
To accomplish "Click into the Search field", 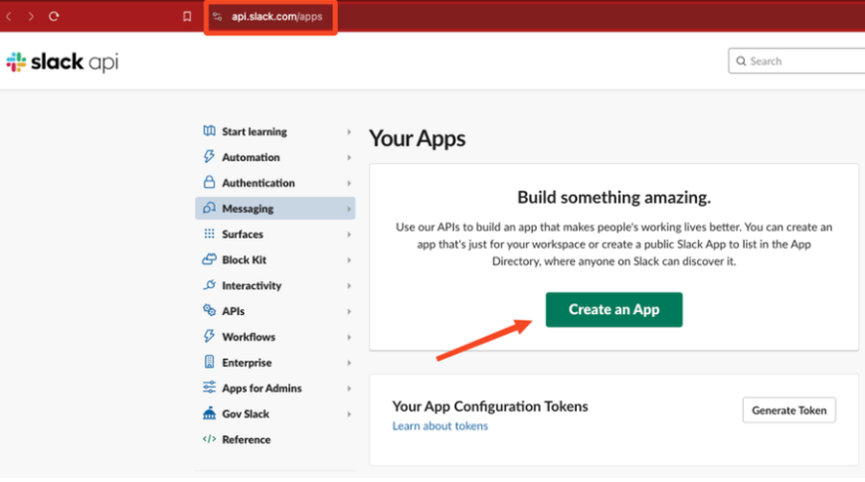I will [800, 61].
